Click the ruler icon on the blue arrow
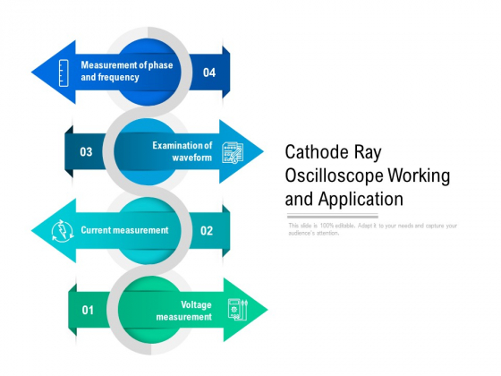Screen dimensions: 501x376 coord(64,73)
